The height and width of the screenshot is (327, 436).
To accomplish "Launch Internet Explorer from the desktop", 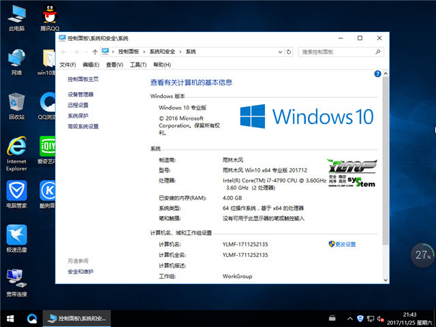I will [16, 153].
